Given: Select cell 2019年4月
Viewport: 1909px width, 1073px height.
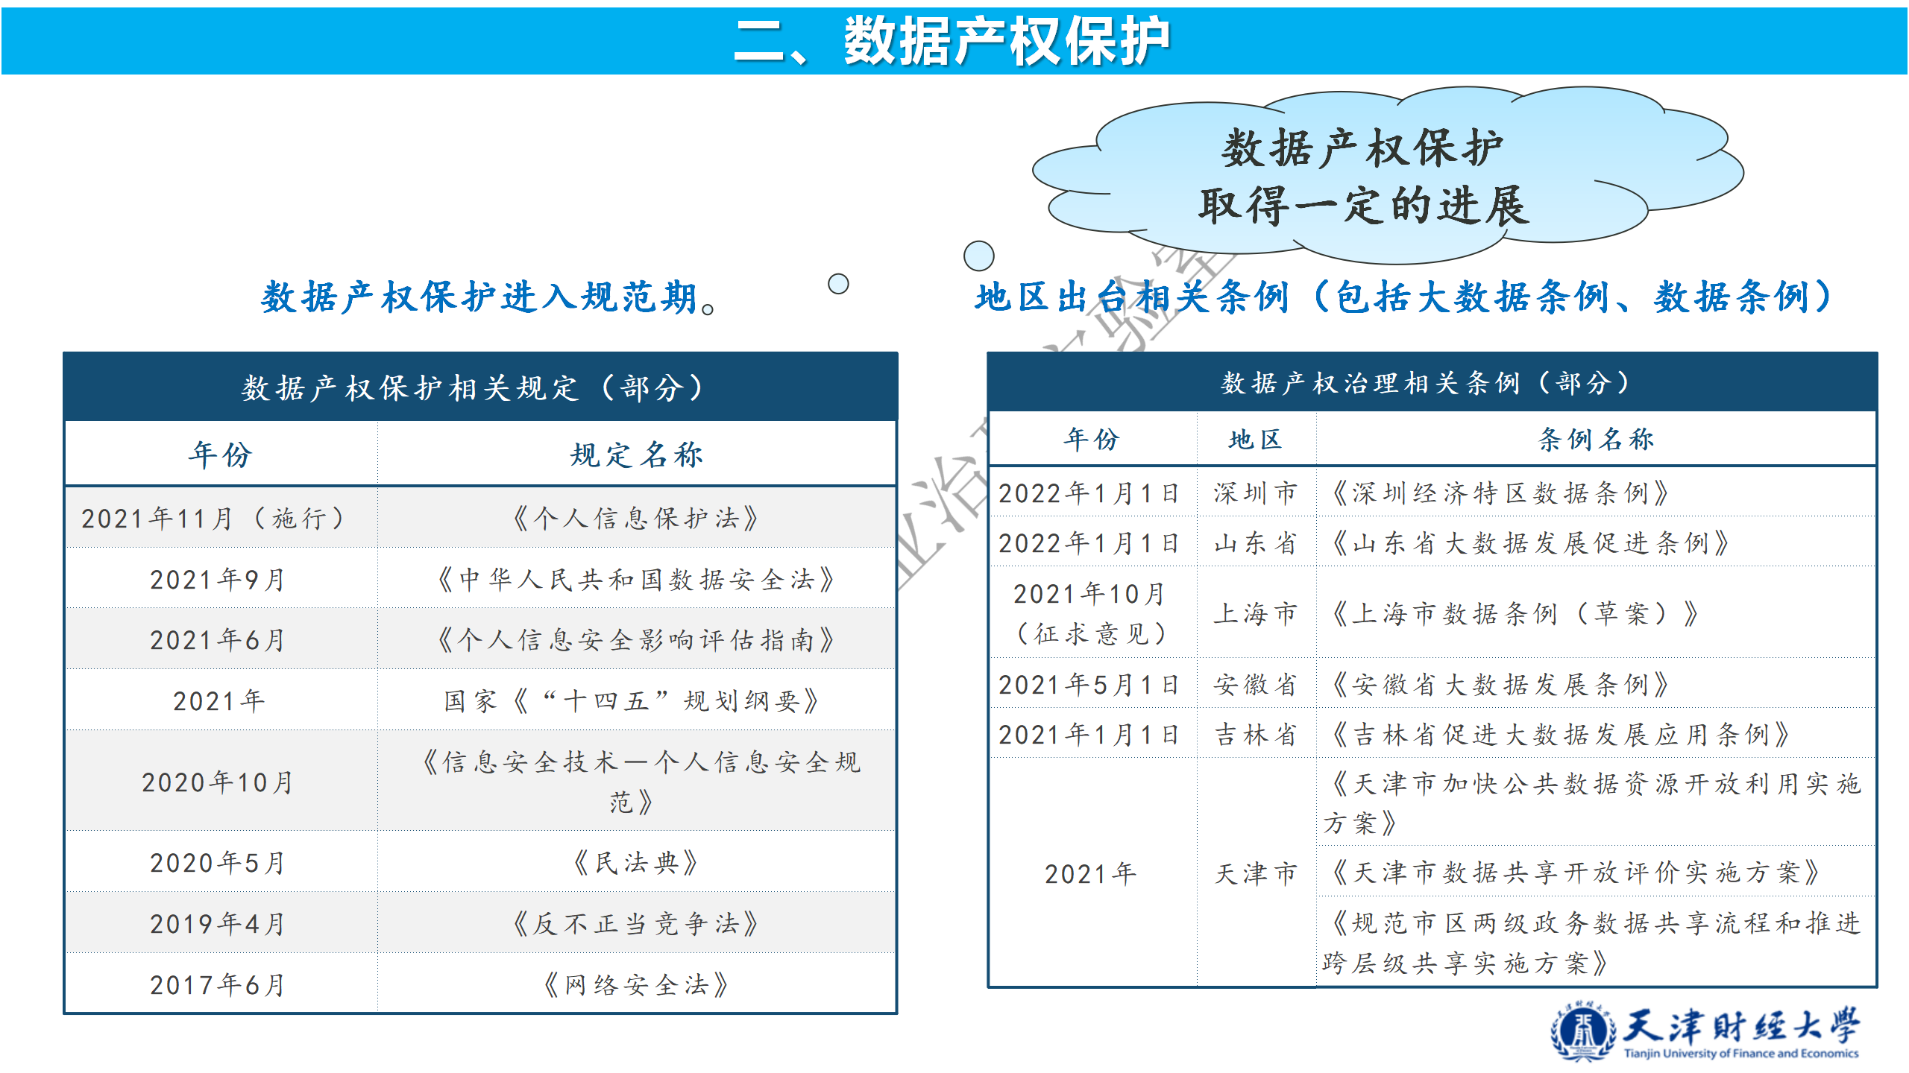Looking at the screenshot, I should (x=221, y=924).
